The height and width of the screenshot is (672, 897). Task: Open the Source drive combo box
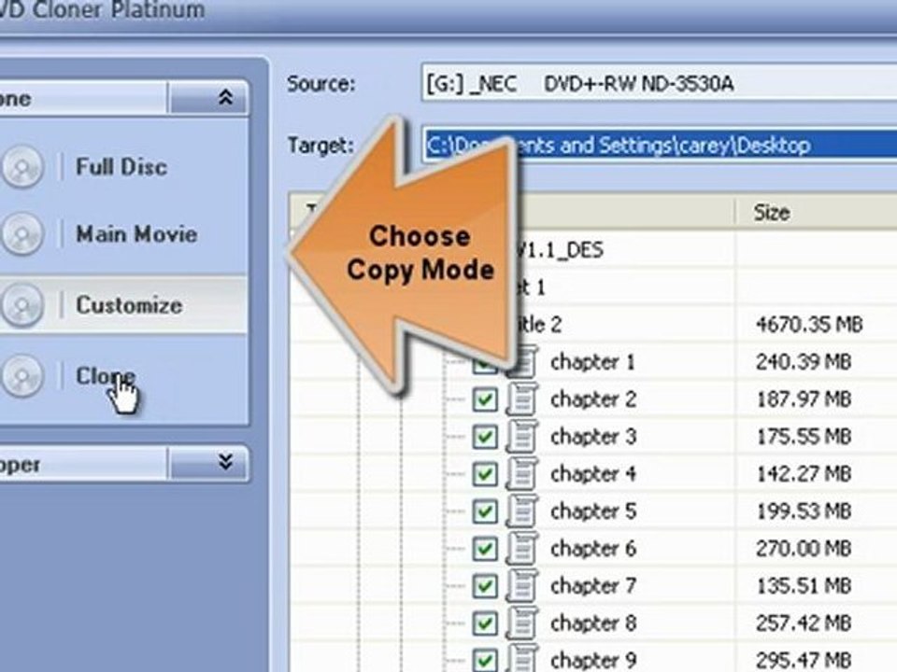click(x=659, y=84)
